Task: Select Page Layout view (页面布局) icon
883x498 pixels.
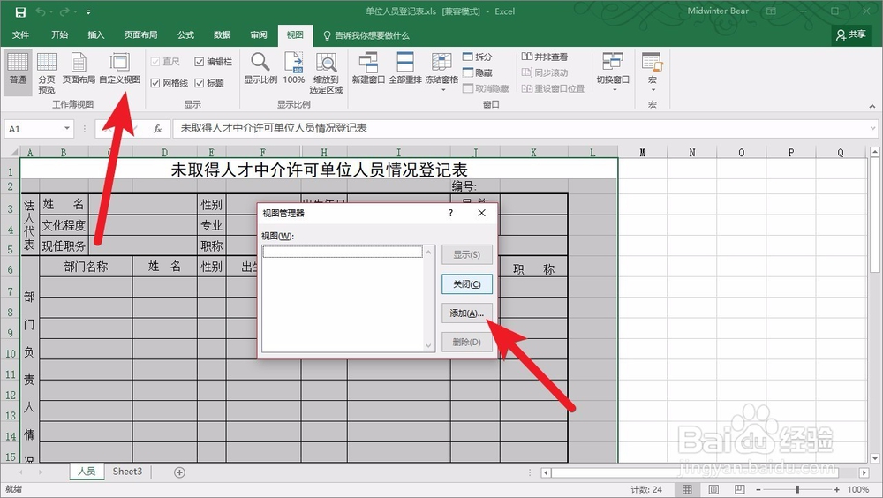Action: pyautogui.click(x=79, y=68)
